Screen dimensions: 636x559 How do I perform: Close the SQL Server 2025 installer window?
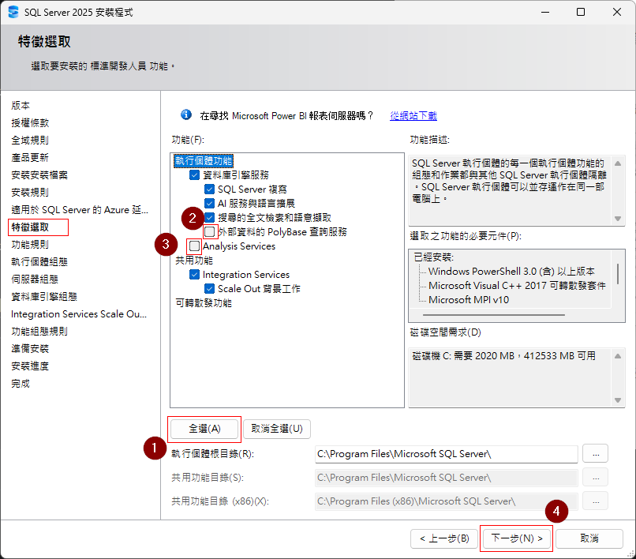(x=617, y=12)
